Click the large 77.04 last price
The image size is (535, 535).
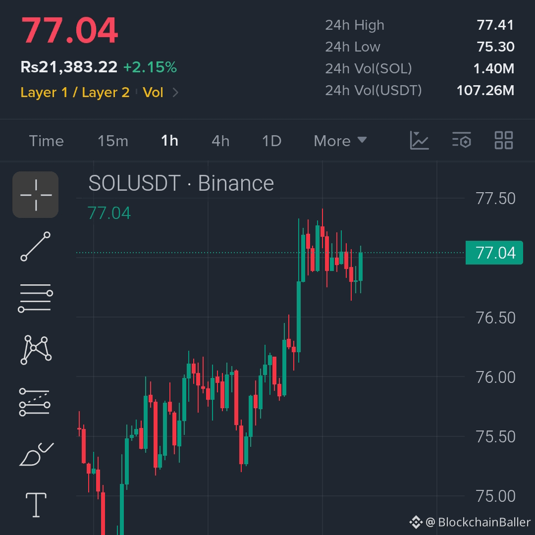(x=70, y=31)
